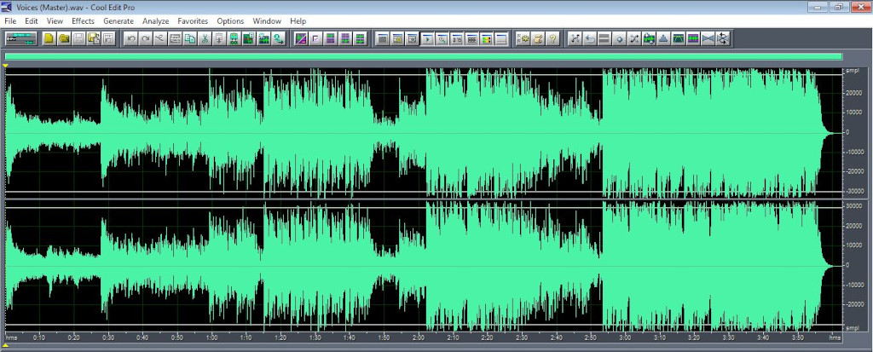Image resolution: width=873 pixels, height=352 pixels.
Task: Click the Redo arrow icon
Action: click(x=145, y=39)
